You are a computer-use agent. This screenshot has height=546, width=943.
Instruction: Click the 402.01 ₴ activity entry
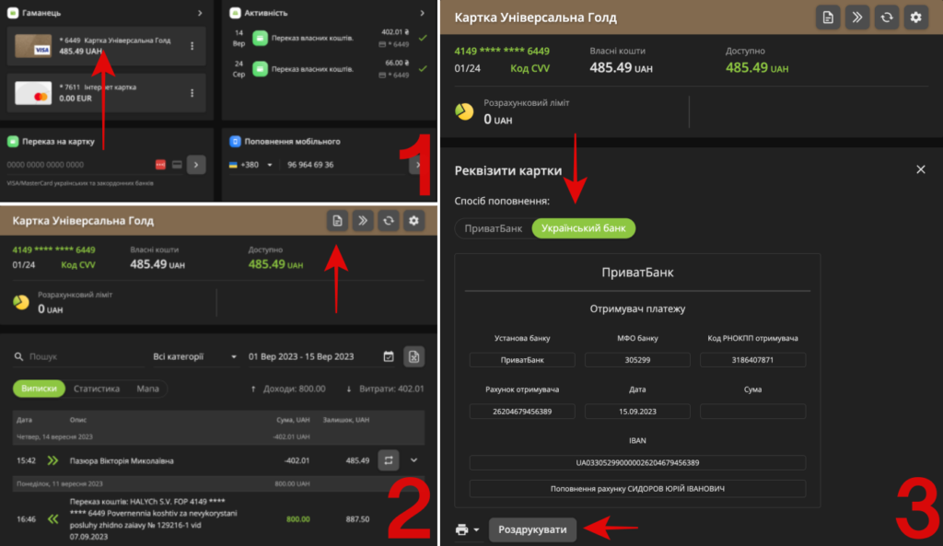(x=331, y=39)
